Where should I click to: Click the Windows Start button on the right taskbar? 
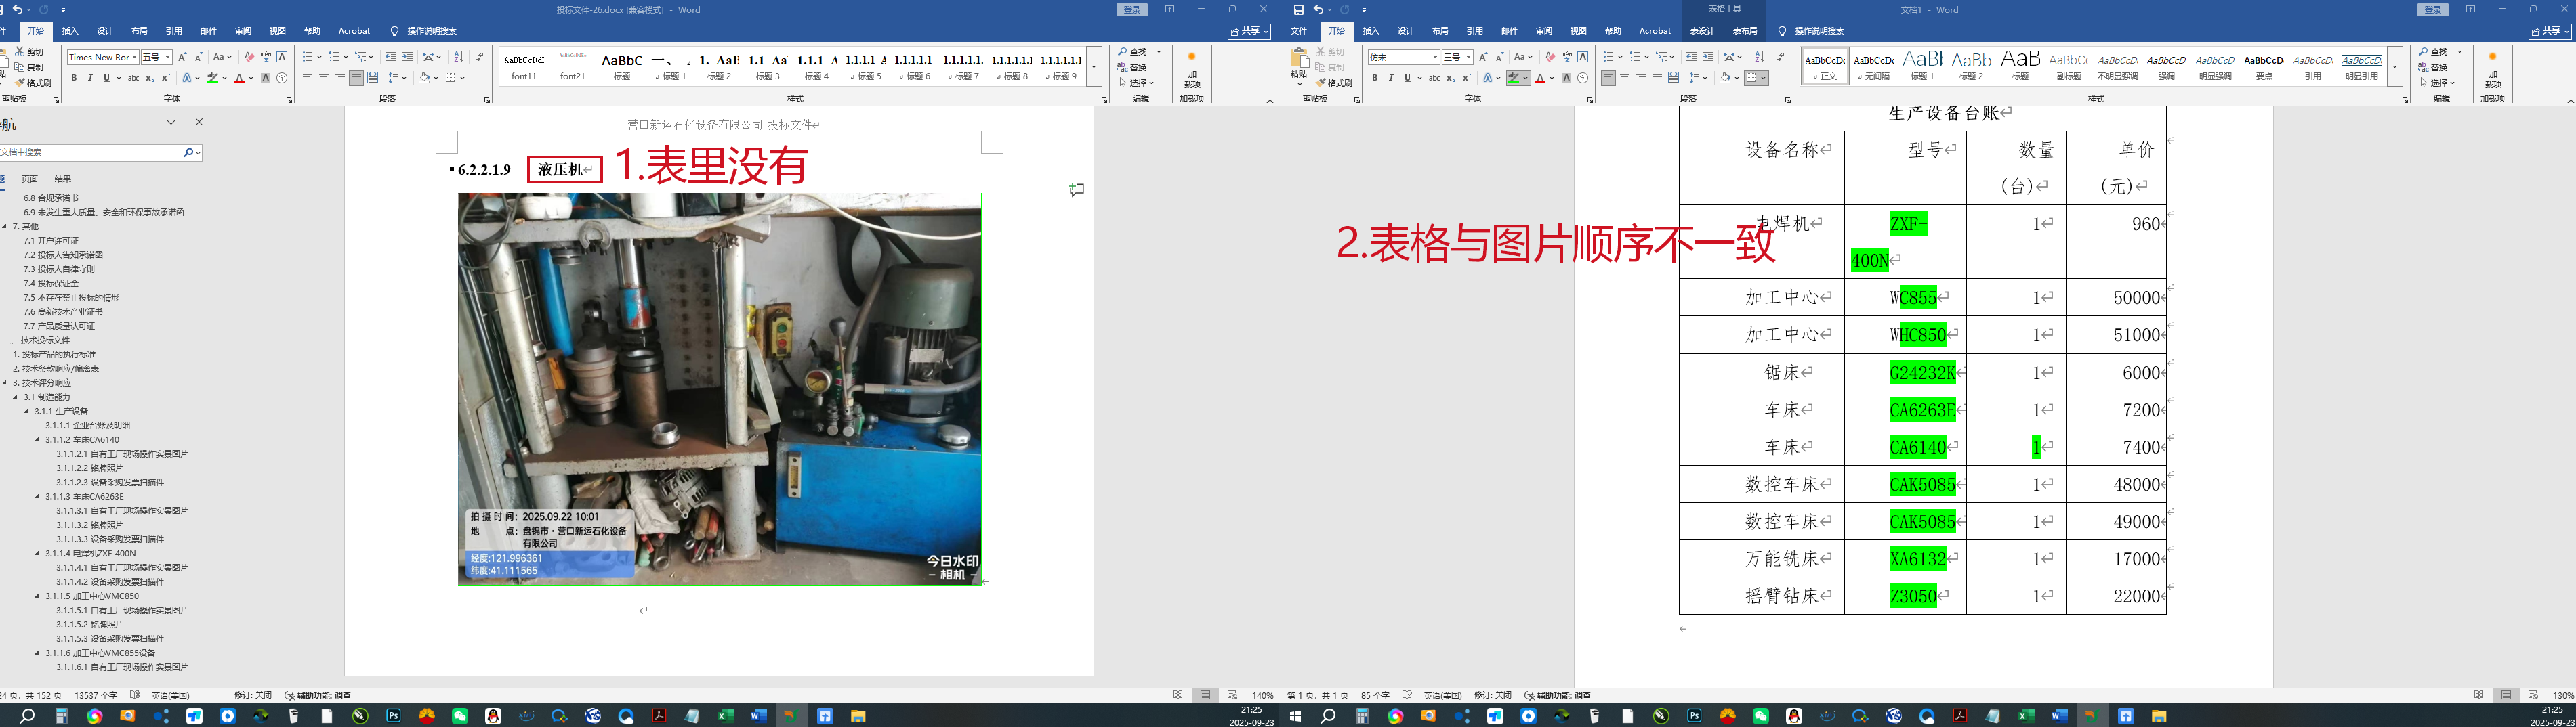tap(1295, 716)
